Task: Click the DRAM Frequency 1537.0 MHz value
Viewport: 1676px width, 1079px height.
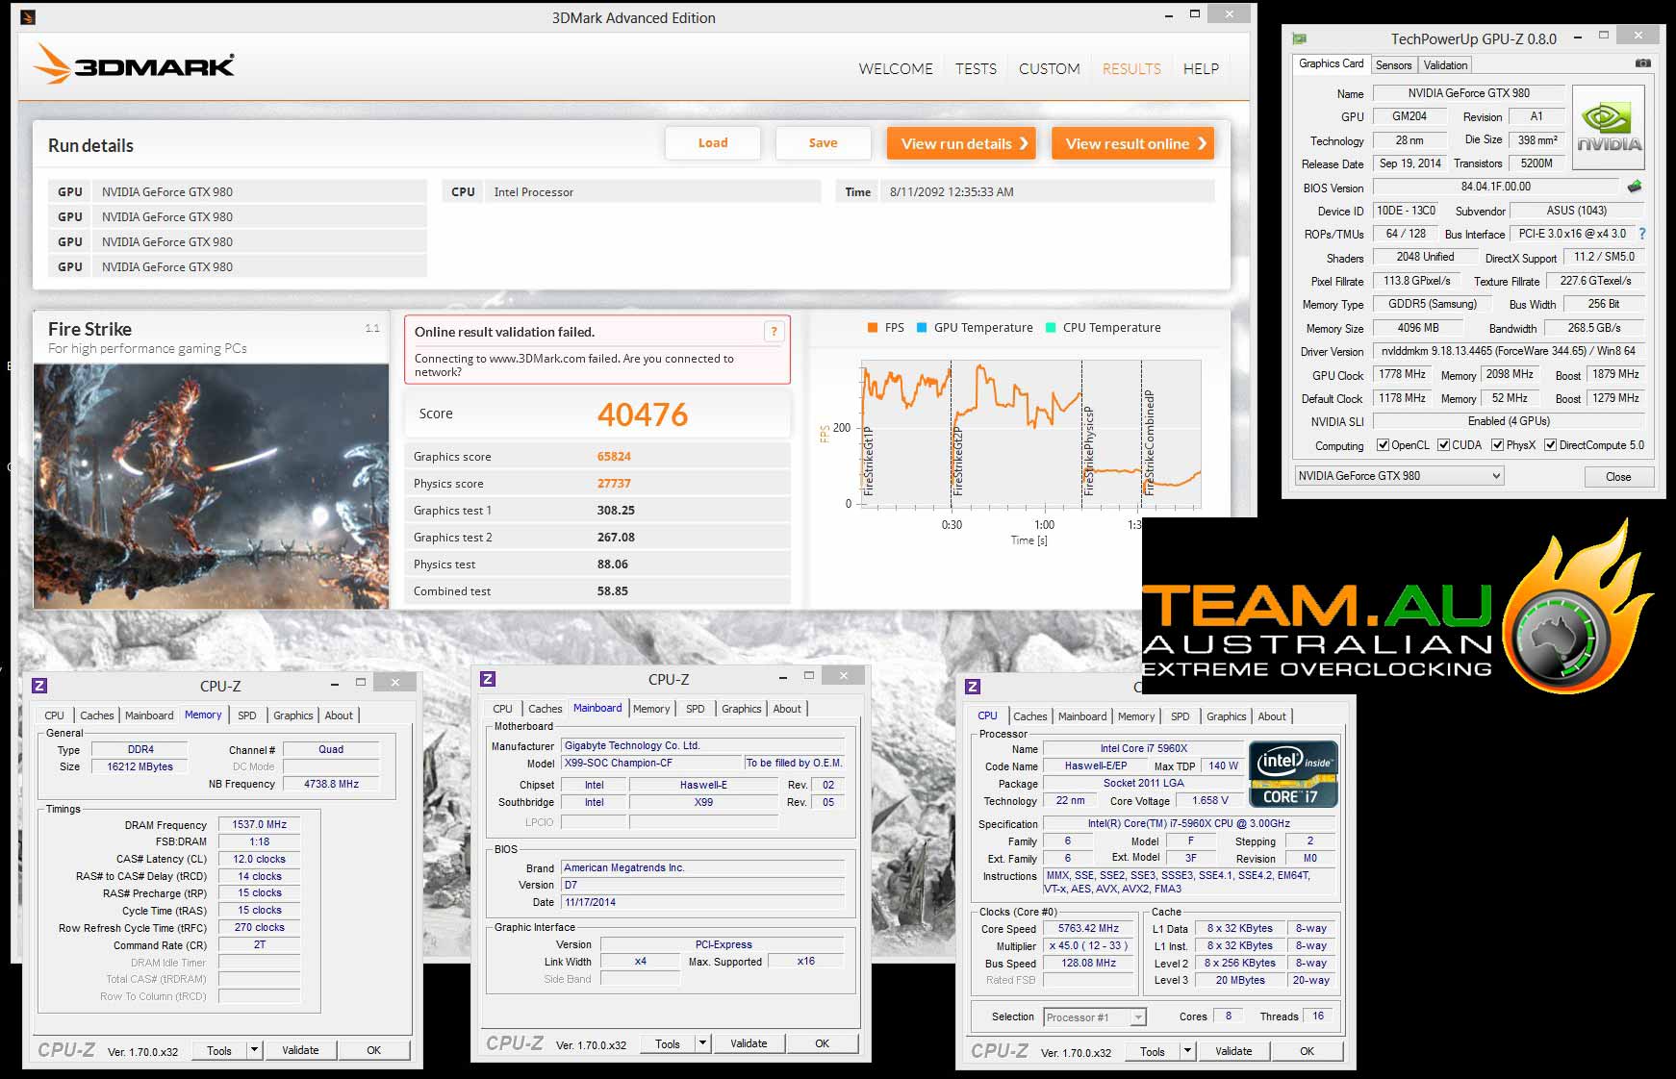Action: (x=260, y=824)
